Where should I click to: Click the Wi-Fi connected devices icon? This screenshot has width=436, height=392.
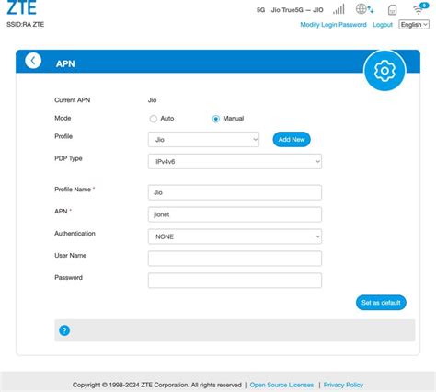(420, 8)
